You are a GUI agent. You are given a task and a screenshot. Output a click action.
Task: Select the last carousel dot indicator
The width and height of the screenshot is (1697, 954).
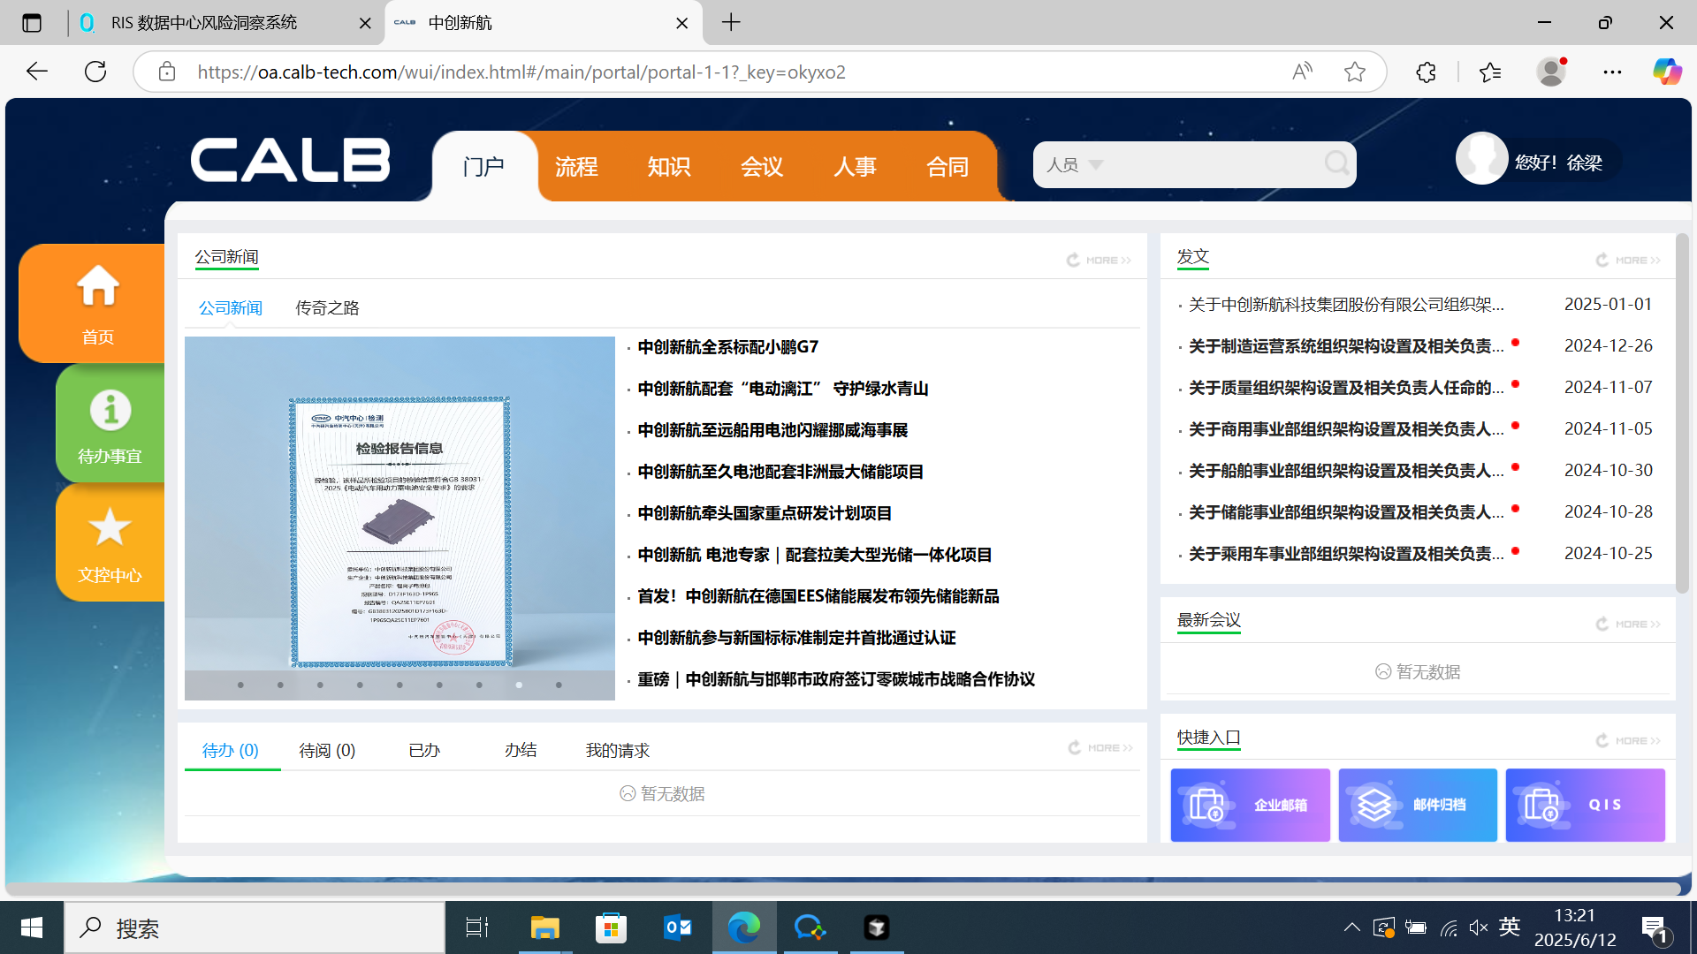559,685
